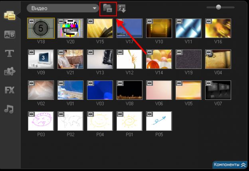249x171 pixels.
Task: Select the V06 pink gradient thumbnail
Action: 159,90
